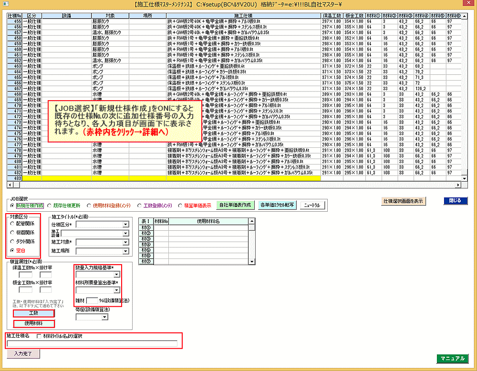Select the 既存仕様更新 radio option
The height and width of the screenshot is (371, 477).
point(50,206)
